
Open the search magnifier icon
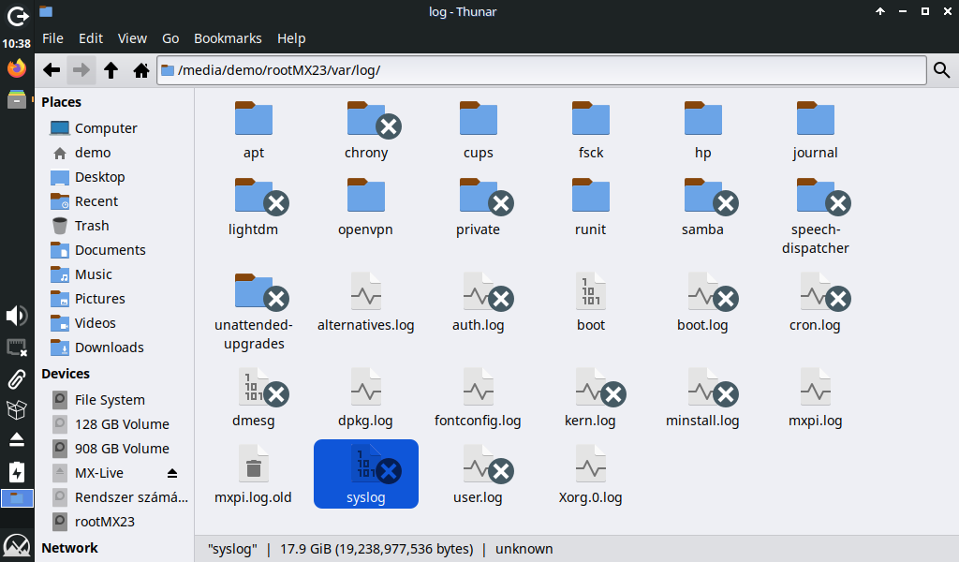pos(941,70)
